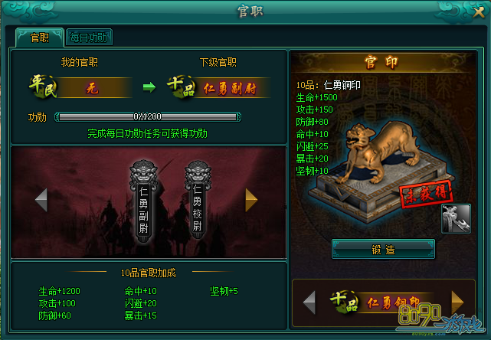Click the 功勋 progress bar
Image resolution: width=491 pixels, height=340 pixels.
[x=148, y=117]
